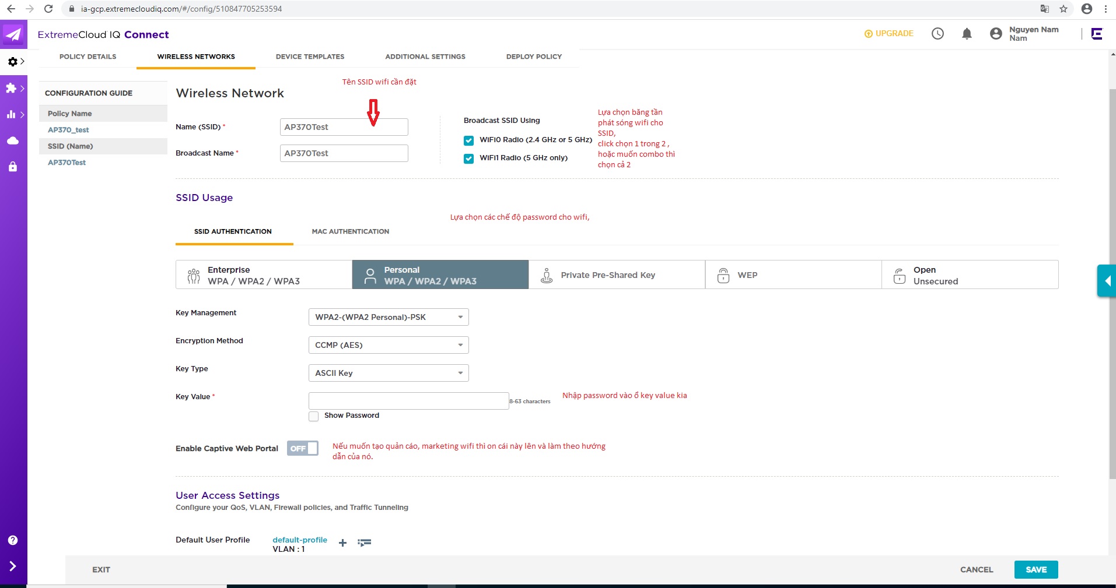Click the cloud icon in left sidebar

tap(13, 140)
